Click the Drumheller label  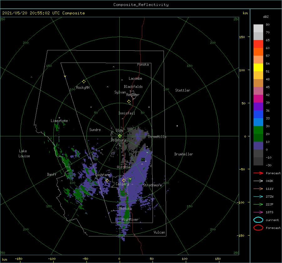[x=184, y=154]
